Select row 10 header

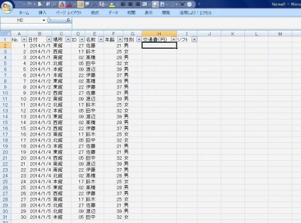(x=5, y=93)
